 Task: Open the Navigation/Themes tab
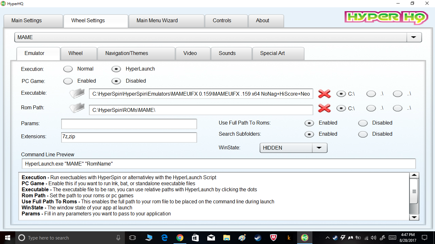pyautogui.click(x=127, y=53)
